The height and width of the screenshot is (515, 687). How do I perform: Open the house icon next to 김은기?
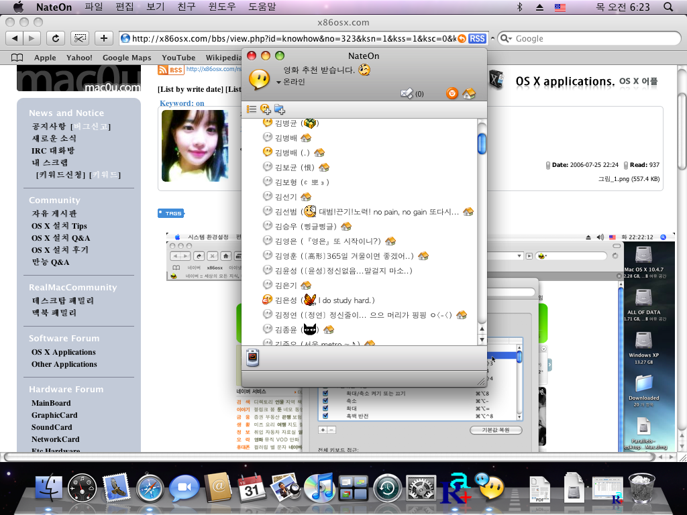click(306, 285)
